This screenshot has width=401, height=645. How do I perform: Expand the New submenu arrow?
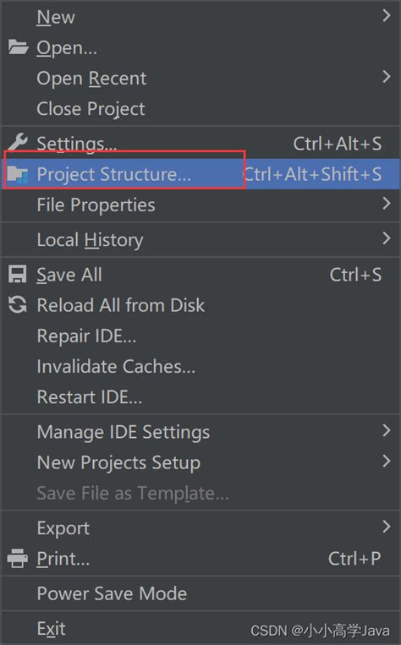386,16
